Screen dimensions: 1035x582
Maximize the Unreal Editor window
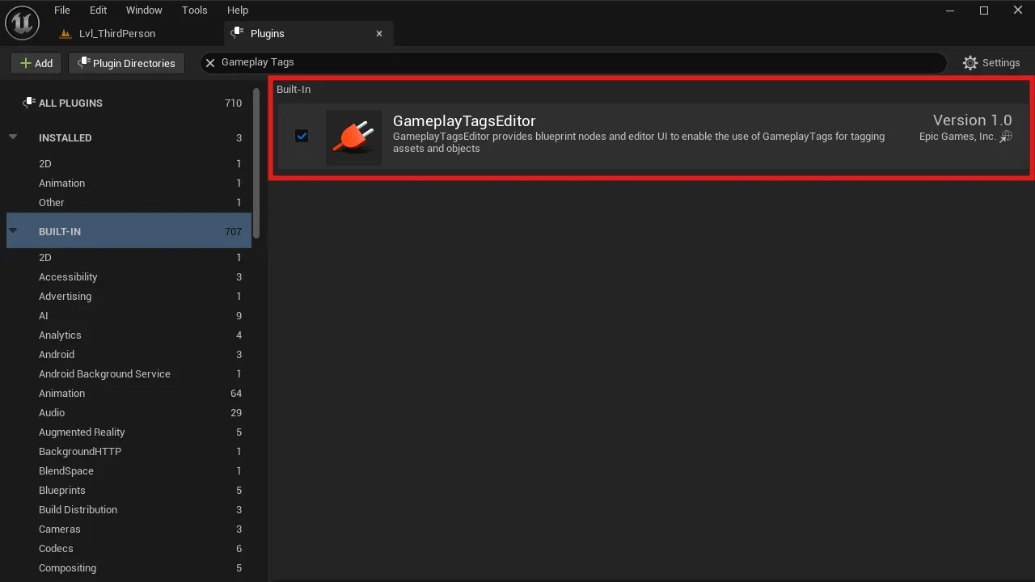(984, 11)
